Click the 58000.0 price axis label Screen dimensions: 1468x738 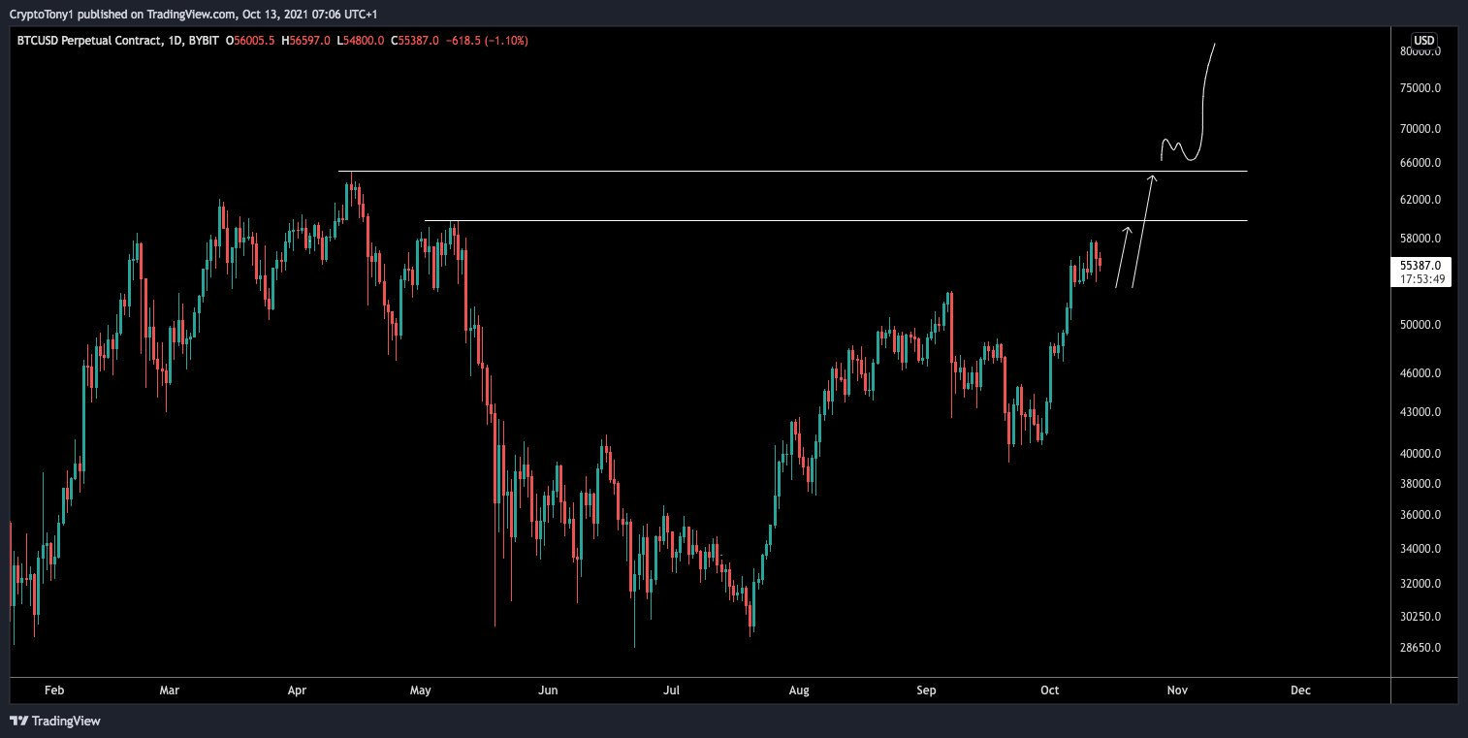coord(1420,239)
